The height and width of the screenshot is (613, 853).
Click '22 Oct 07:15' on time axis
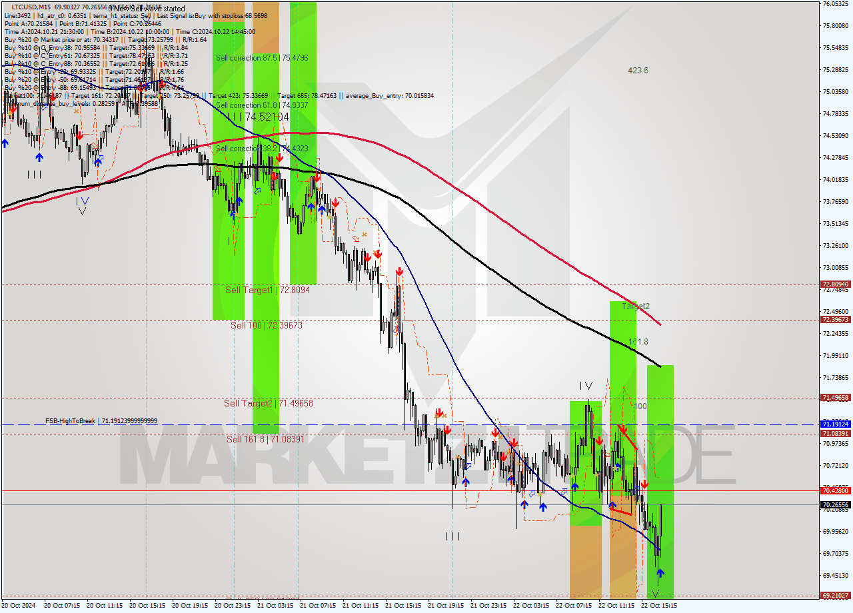point(574,606)
